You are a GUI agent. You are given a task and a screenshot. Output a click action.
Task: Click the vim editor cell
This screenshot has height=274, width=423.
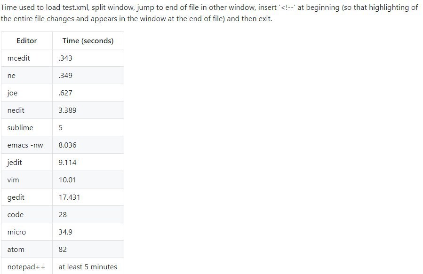[27, 180]
